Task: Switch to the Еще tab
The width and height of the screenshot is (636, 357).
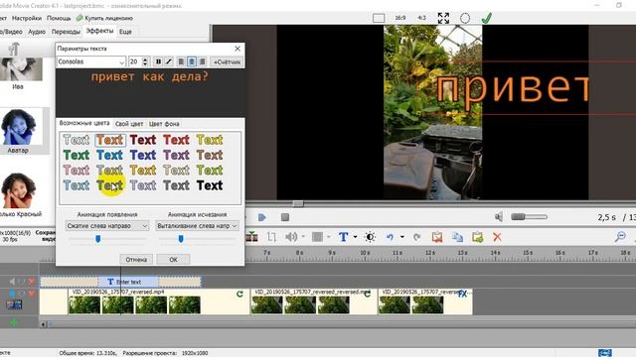Action: tap(125, 31)
